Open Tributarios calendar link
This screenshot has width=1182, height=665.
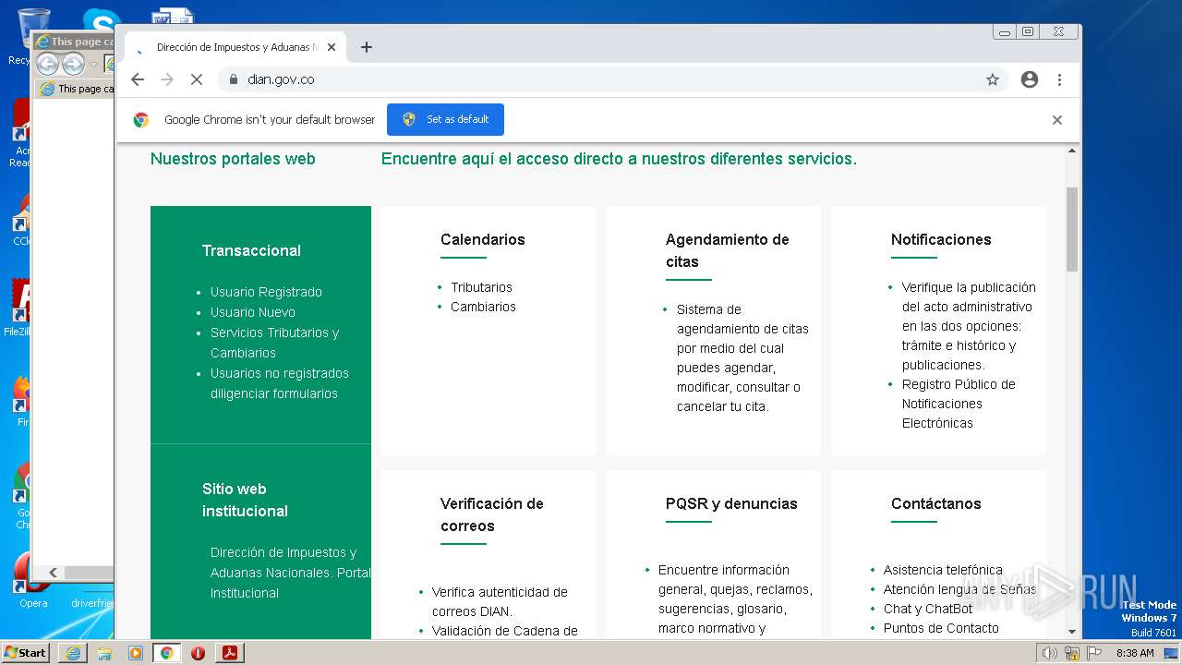pyautogui.click(x=481, y=287)
